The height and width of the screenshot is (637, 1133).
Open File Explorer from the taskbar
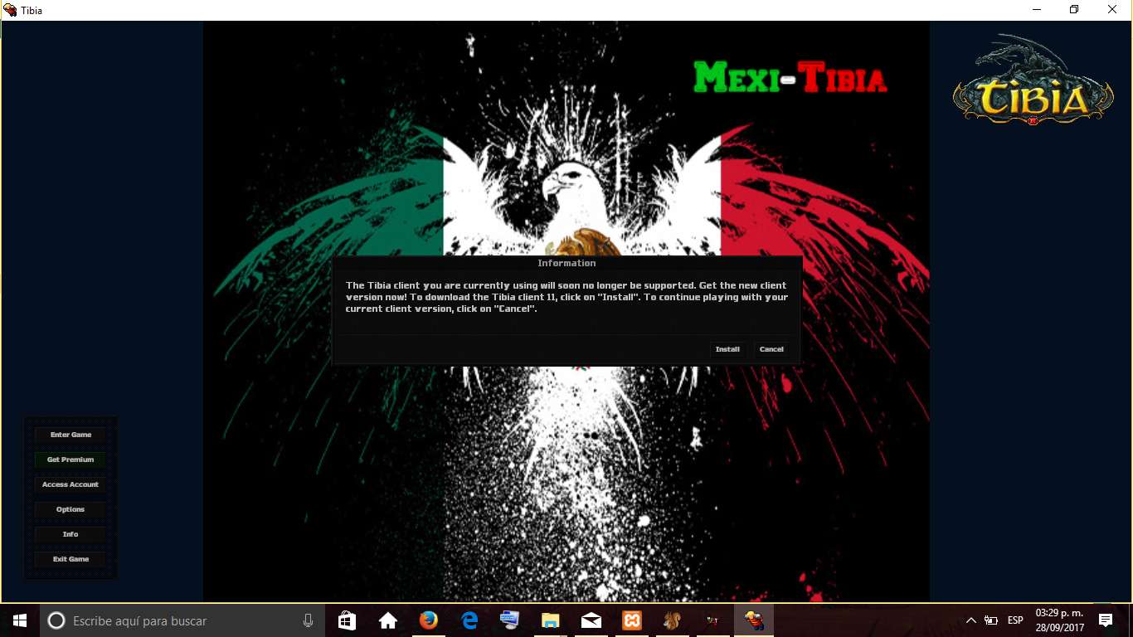point(550,620)
